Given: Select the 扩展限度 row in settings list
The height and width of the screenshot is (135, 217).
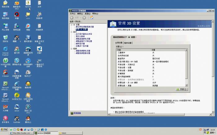Looking at the screenshot, I should [151, 73].
